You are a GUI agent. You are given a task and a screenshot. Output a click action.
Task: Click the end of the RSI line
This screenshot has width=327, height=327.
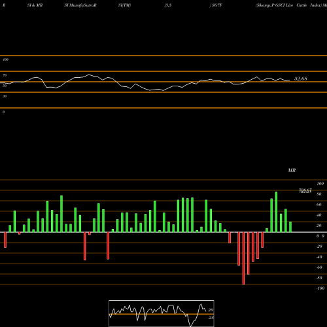pos(290,80)
